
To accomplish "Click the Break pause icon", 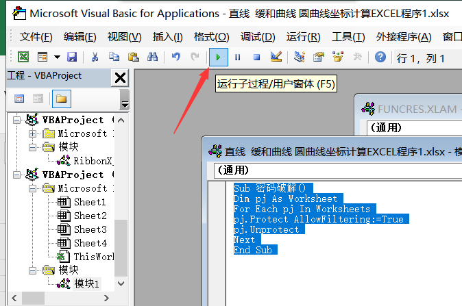I will click(237, 57).
